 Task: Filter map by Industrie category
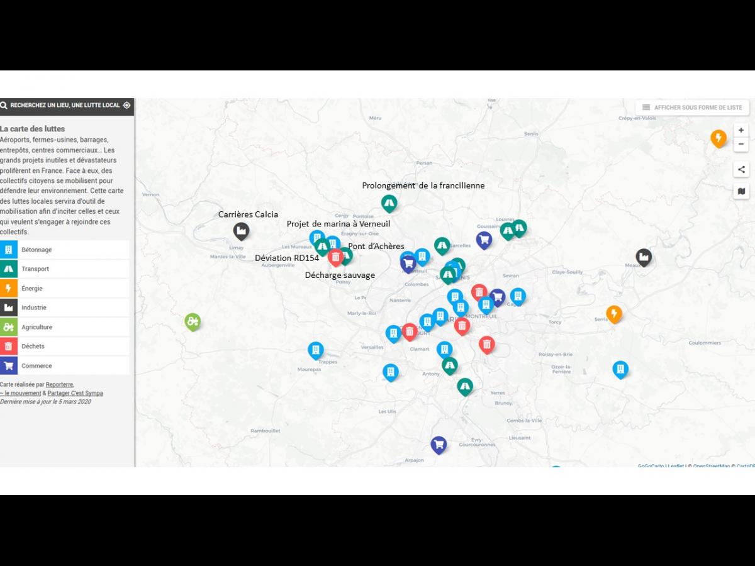(x=65, y=308)
